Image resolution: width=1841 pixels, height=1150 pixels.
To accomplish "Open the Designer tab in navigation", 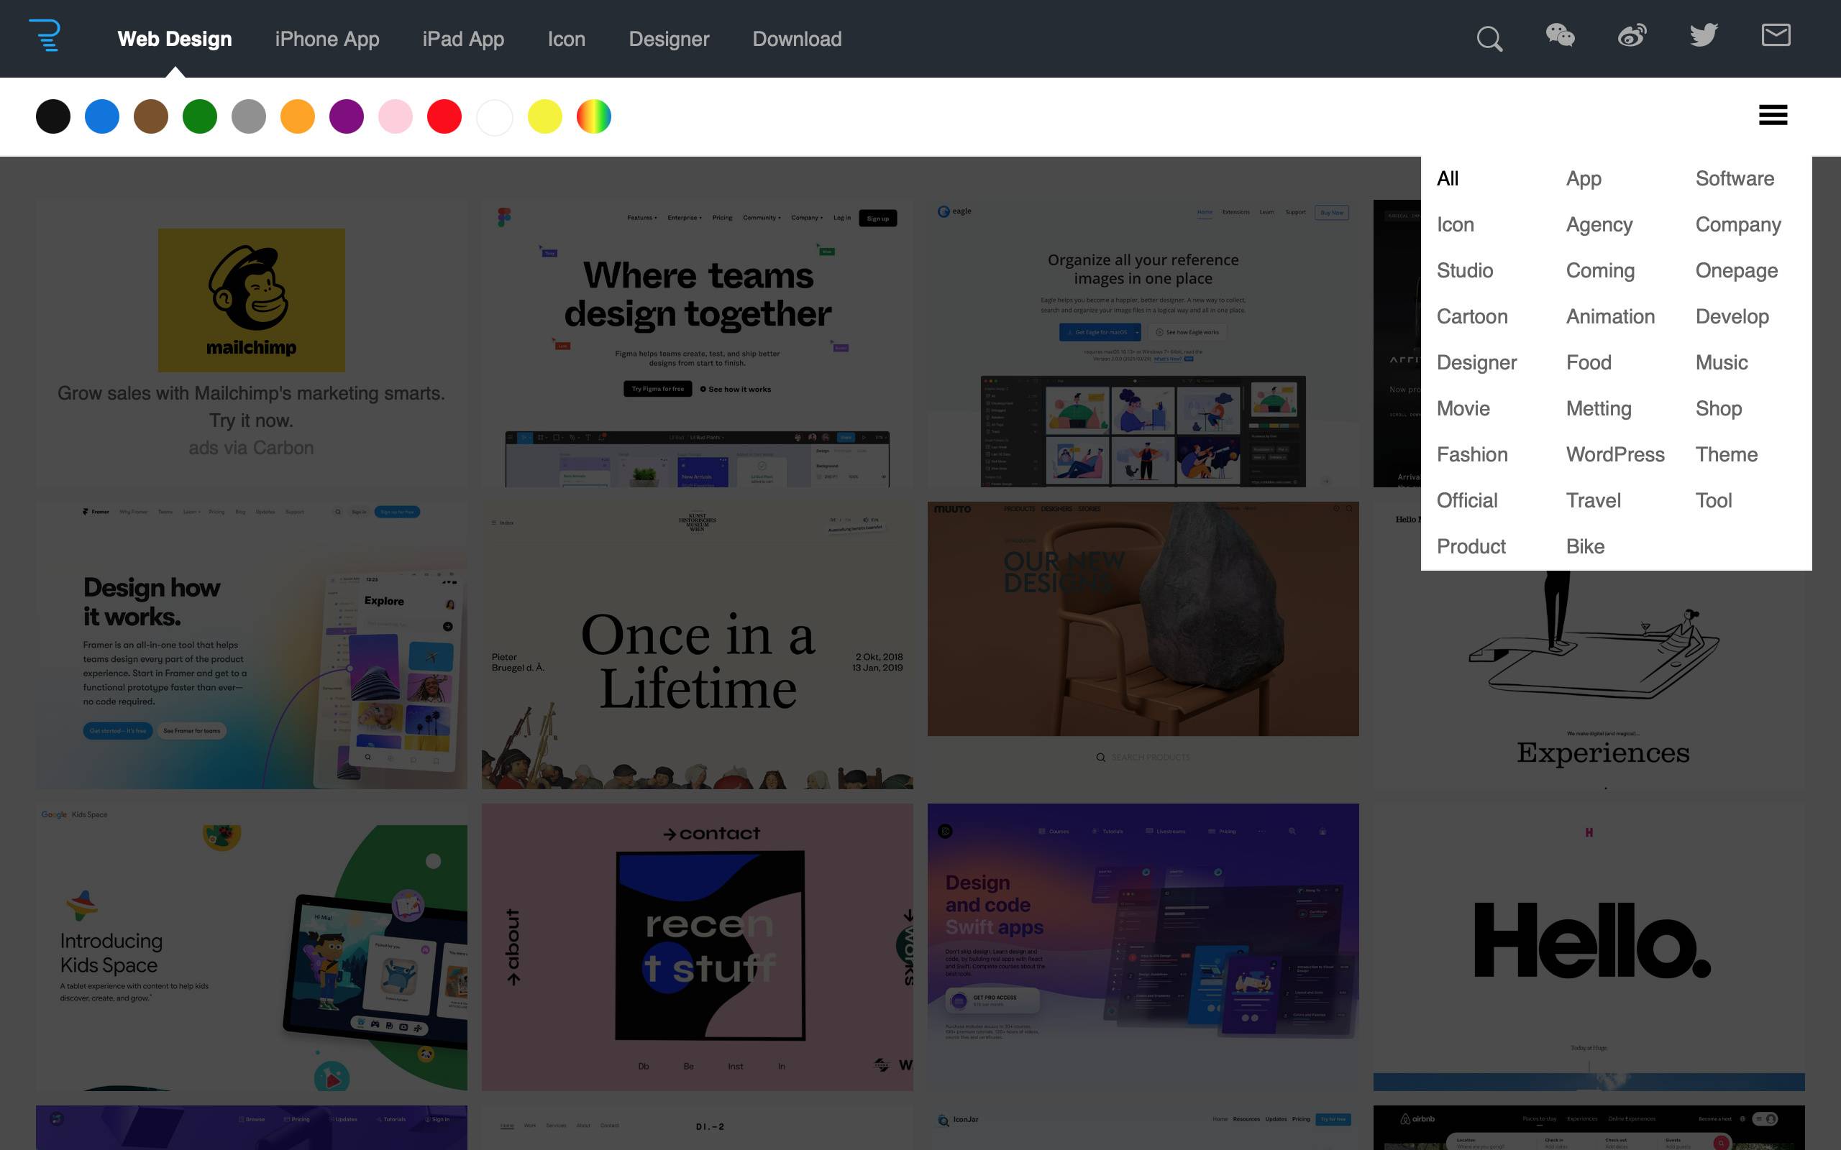I will (669, 39).
